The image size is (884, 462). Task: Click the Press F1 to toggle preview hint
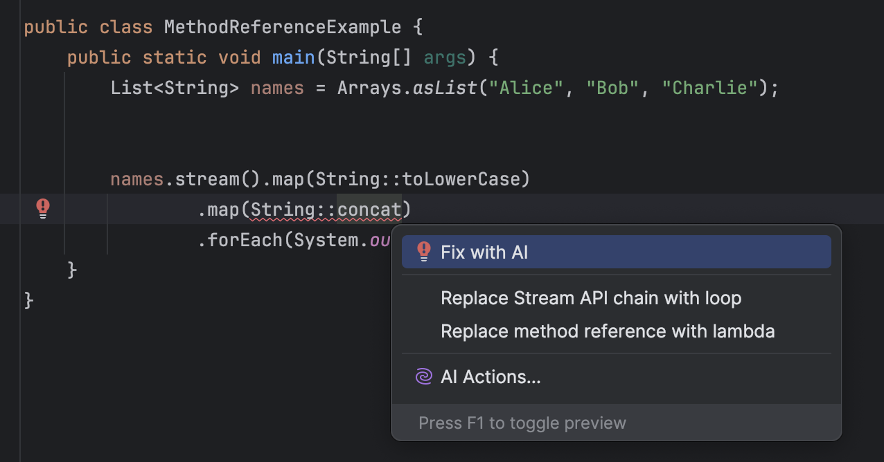(x=522, y=423)
